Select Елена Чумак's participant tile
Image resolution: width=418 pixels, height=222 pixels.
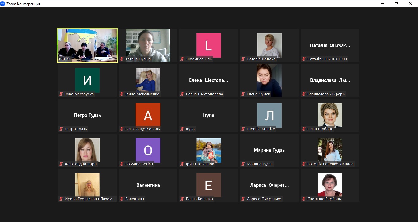pyautogui.click(x=269, y=80)
